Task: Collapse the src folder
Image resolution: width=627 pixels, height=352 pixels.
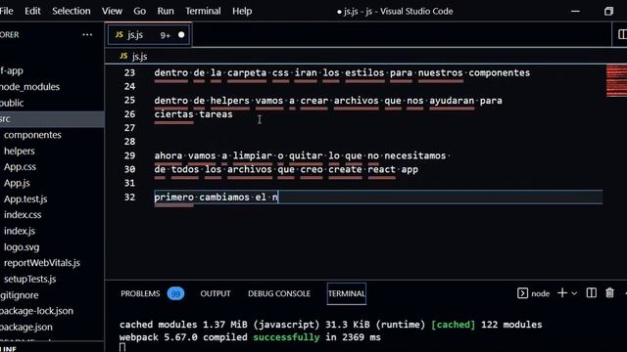Action: pyautogui.click(x=52, y=119)
